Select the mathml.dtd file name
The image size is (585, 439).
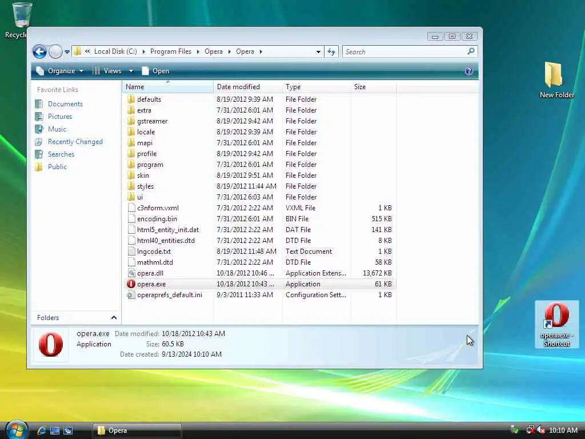coord(155,262)
